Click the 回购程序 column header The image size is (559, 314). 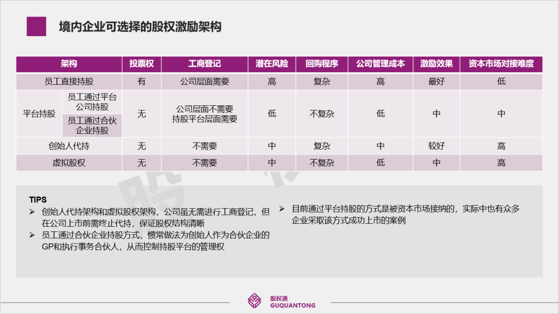(x=321, y=64)
